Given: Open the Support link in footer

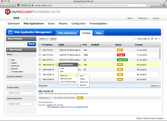Looking at the screenshot, I should coord(160,118).
